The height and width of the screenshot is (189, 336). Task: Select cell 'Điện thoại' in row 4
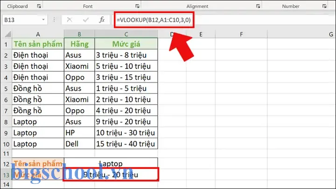tap(38, 77)
